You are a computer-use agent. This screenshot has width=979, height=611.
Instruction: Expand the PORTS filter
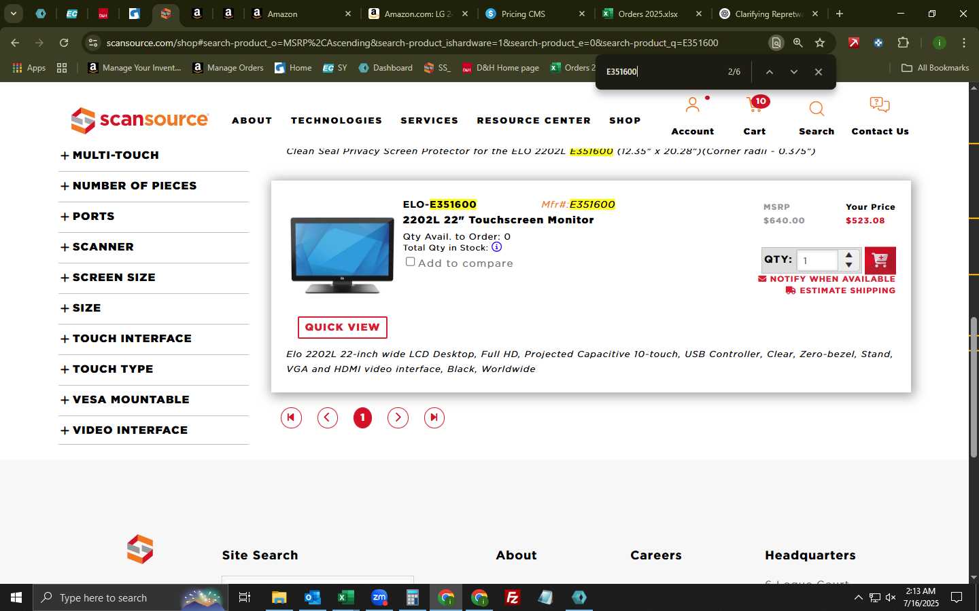pyautogui.click(x=88, y=217)
